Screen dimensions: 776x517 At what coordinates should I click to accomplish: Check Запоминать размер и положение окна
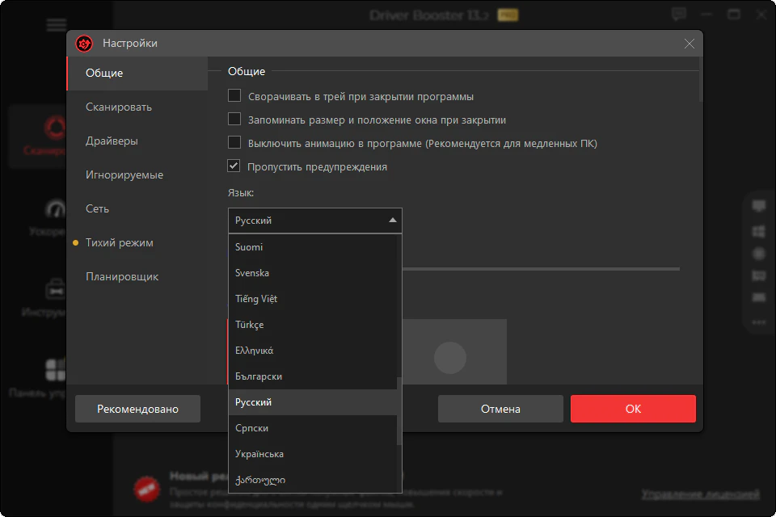(234, 120)
